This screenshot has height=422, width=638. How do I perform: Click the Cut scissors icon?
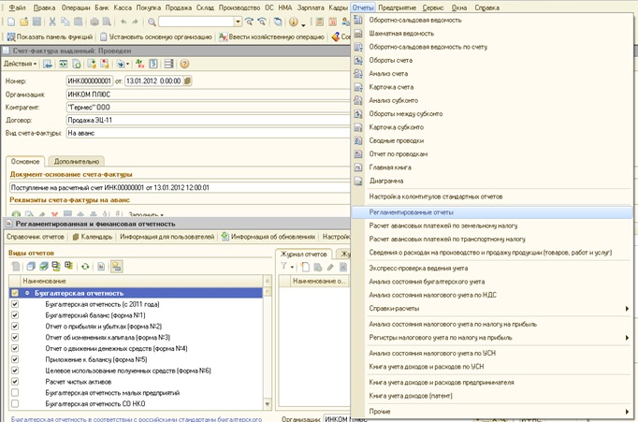tap(52, 22)
